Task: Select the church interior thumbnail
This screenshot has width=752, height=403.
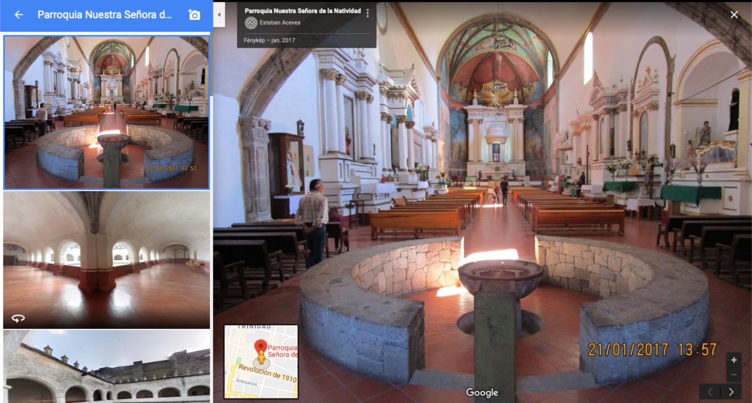Action: tap(107, 113)
